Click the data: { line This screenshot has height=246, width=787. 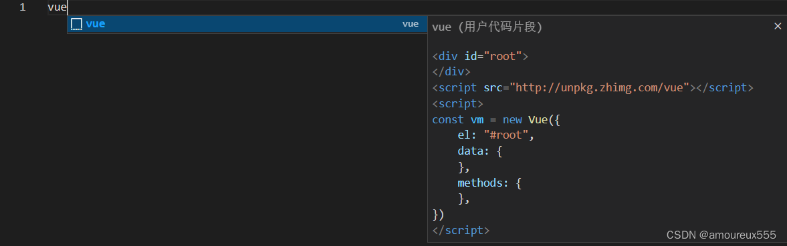coord(480,151)
